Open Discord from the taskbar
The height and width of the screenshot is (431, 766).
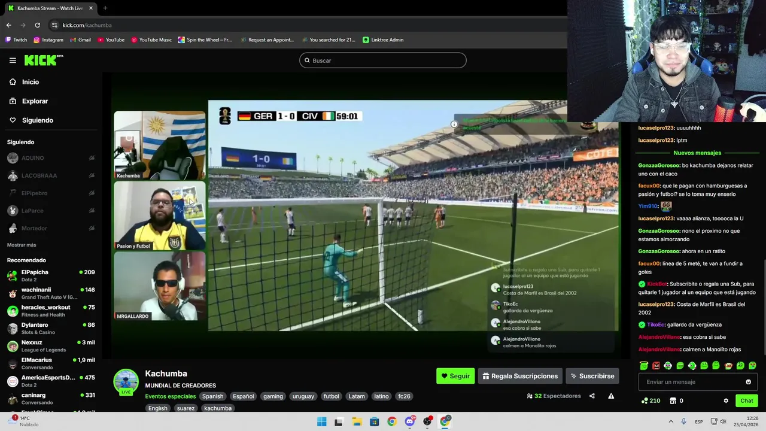[409, 421]
